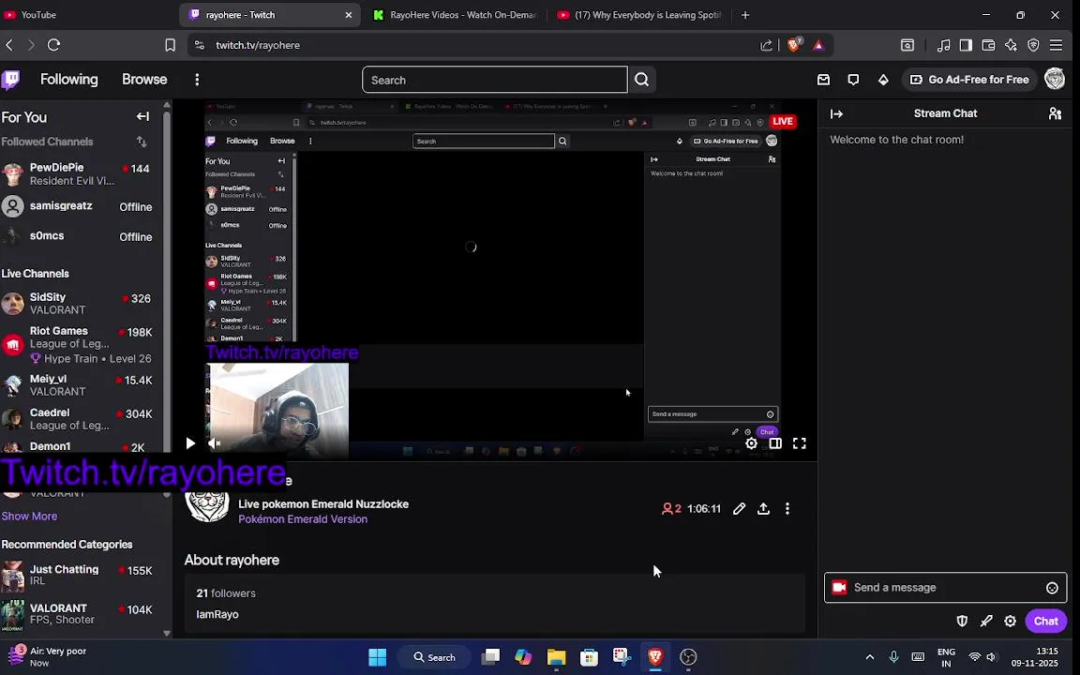
Task: Click the magnifier search button
Action: pyautogui.click(x=641, y=80)
